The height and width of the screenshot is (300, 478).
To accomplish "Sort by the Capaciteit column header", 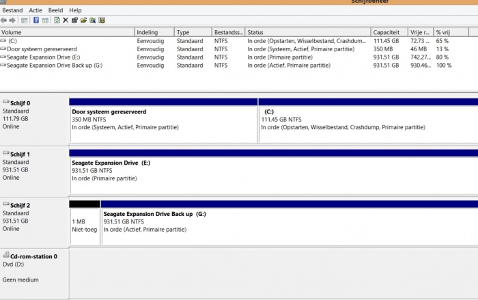I will pyautogui.click(x=389, y=32).
